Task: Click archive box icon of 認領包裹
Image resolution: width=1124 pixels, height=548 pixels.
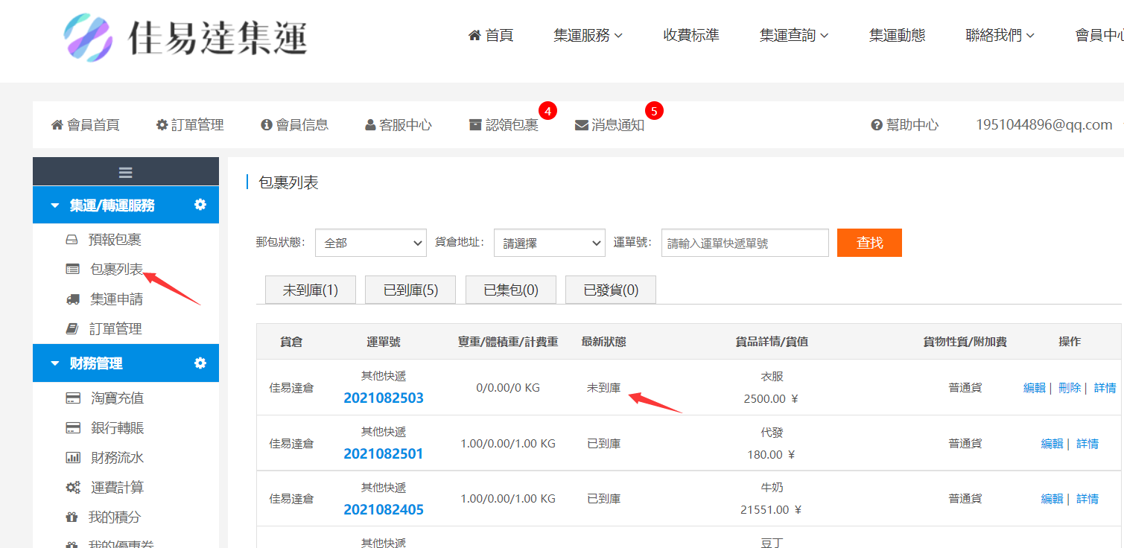Action: tap(475, 125)
